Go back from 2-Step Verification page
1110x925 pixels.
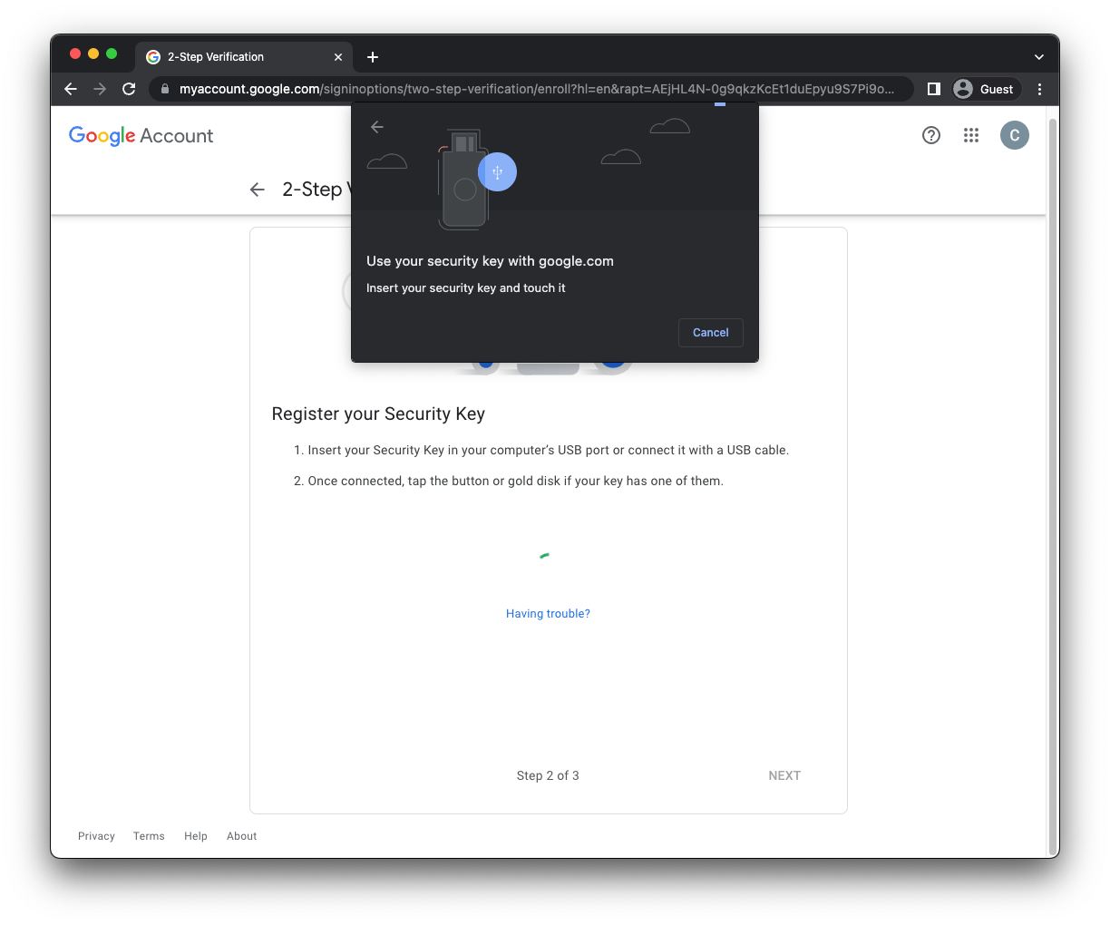point(258,190)
